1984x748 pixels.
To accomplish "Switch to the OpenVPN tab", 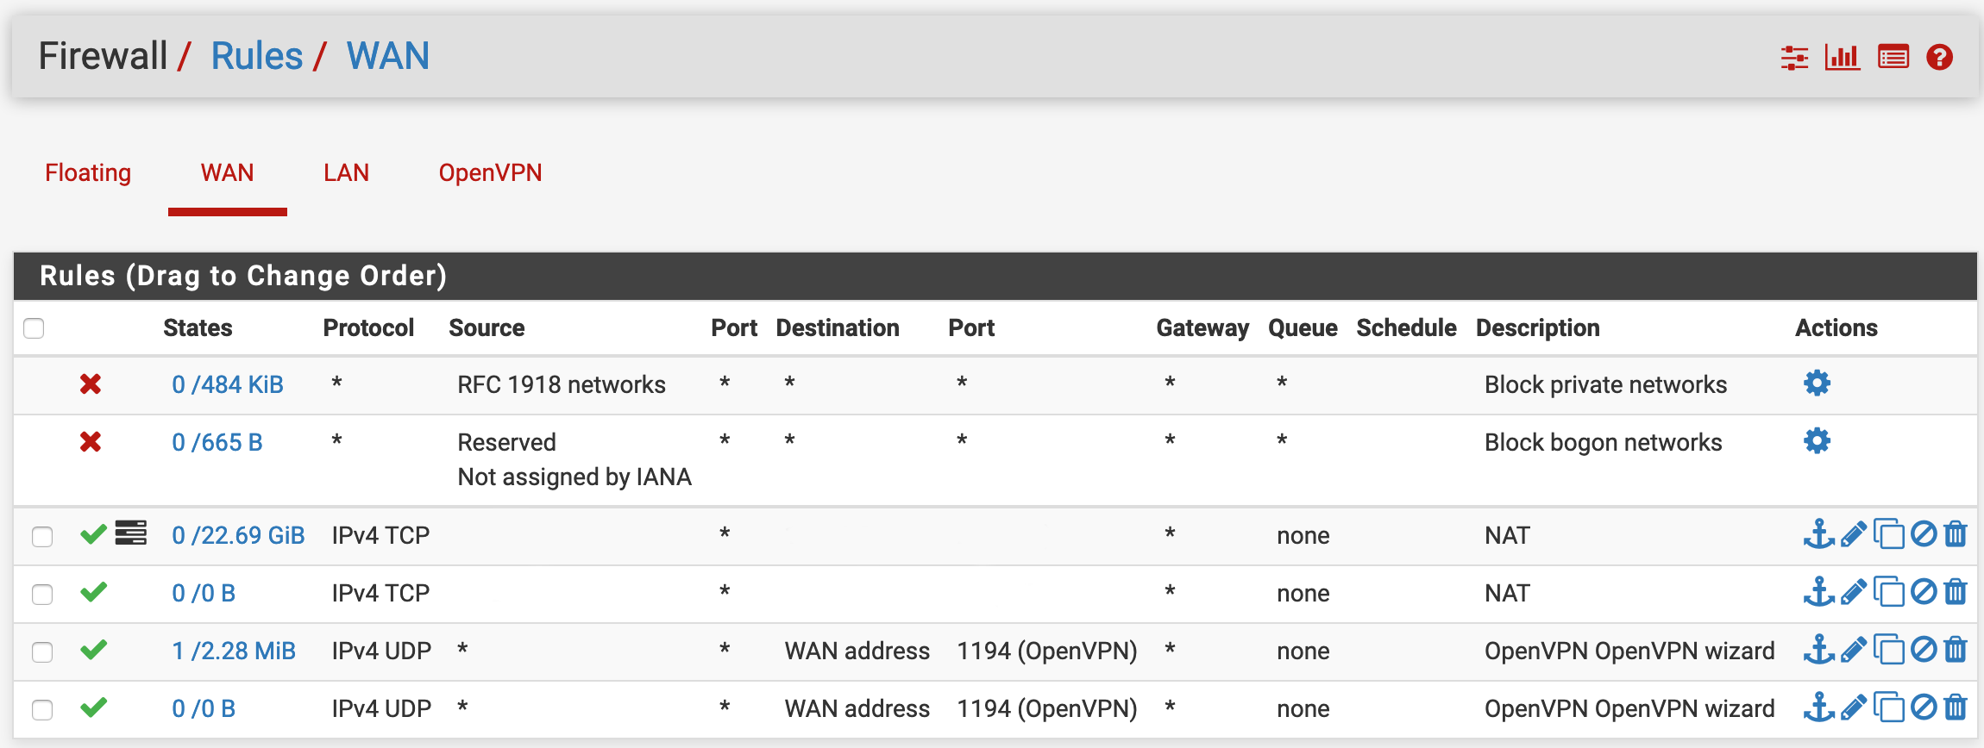I will tap(490, 173).
